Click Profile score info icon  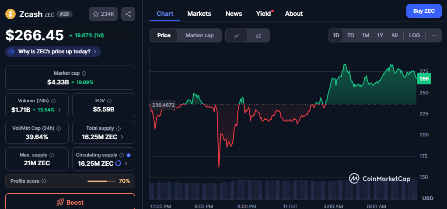44,181
